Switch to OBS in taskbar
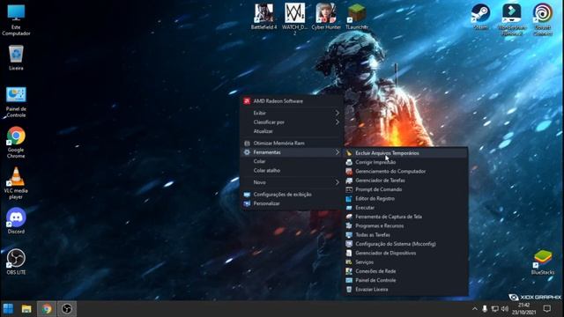This screenshot has width=564, height=317. pyautogui.click(x=67, y=309)
